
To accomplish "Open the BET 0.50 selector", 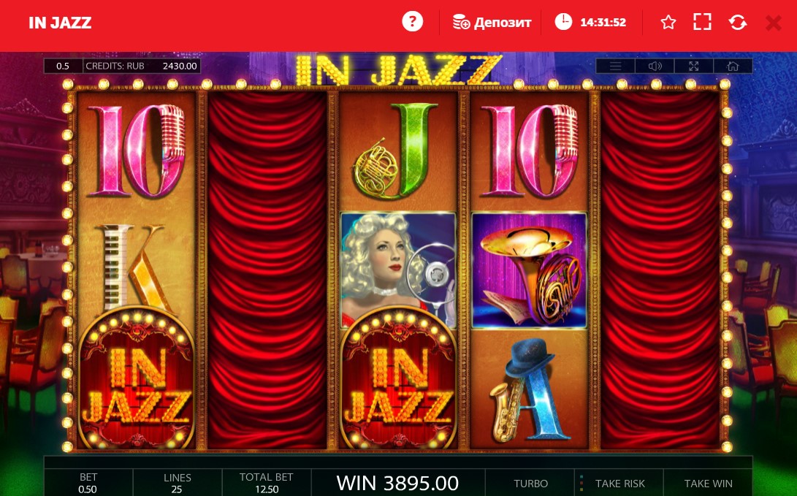I will pyautogui.click(x=88, y=483).
